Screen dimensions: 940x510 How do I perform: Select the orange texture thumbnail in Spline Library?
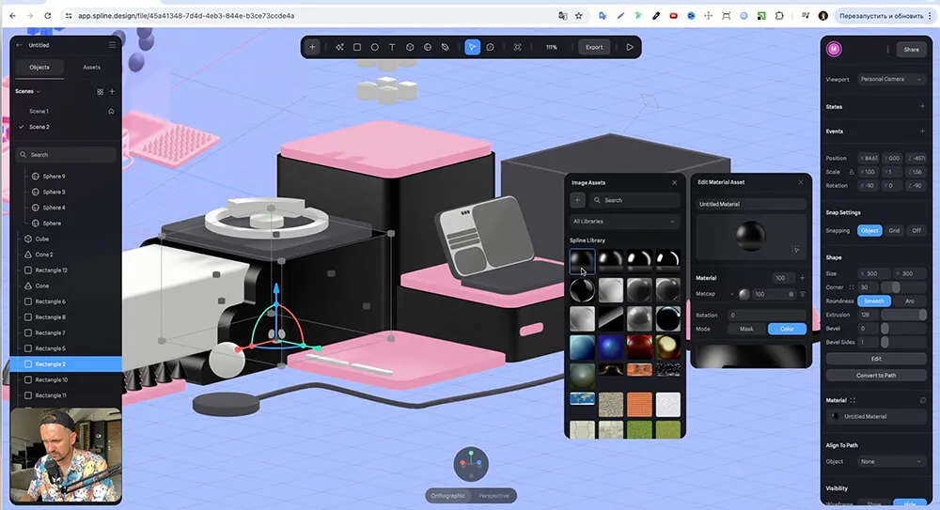[x=639, y=403]
